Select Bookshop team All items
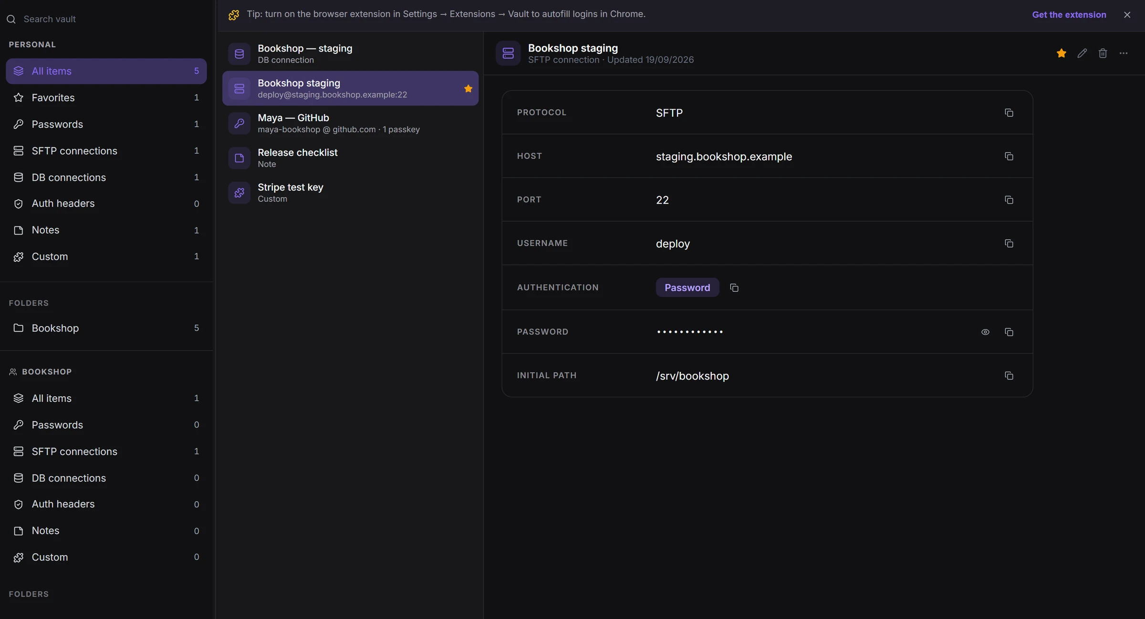Image resolution: width=1145 pixels, height=619 pixels. [x=106, y=398]
